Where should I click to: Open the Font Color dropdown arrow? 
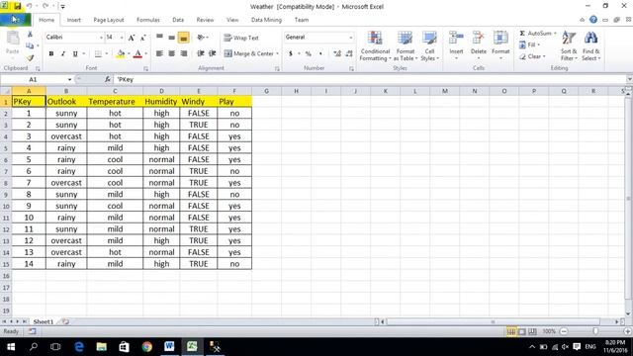[145, 53]
